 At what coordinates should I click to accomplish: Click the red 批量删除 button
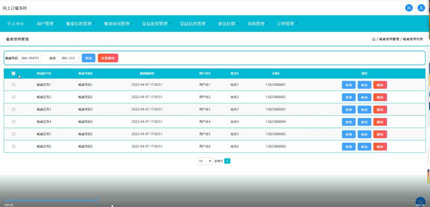[x=108, y=58]
